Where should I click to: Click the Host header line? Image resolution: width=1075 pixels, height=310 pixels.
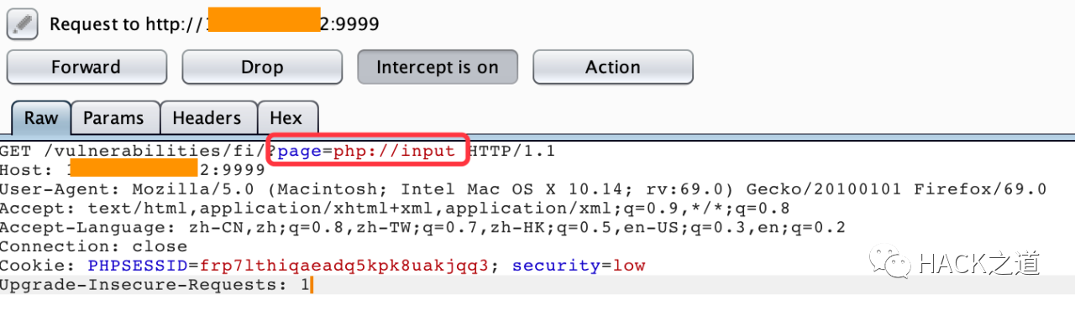pyautogui.click(x=133, y=170)
